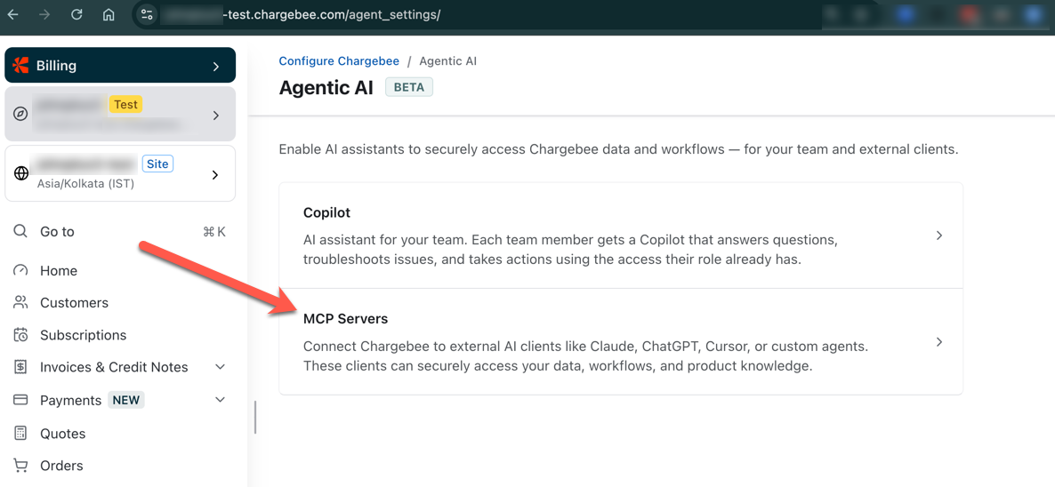Click the NEW badge next to Payments
Screen dimensions: 1055x487
pyautogui.click(x=126, y=400)
